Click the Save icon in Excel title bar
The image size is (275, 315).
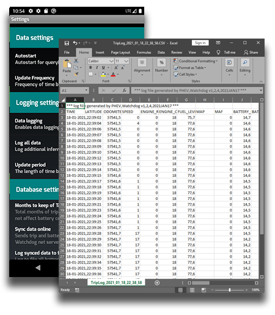click(x=67, y=43)
